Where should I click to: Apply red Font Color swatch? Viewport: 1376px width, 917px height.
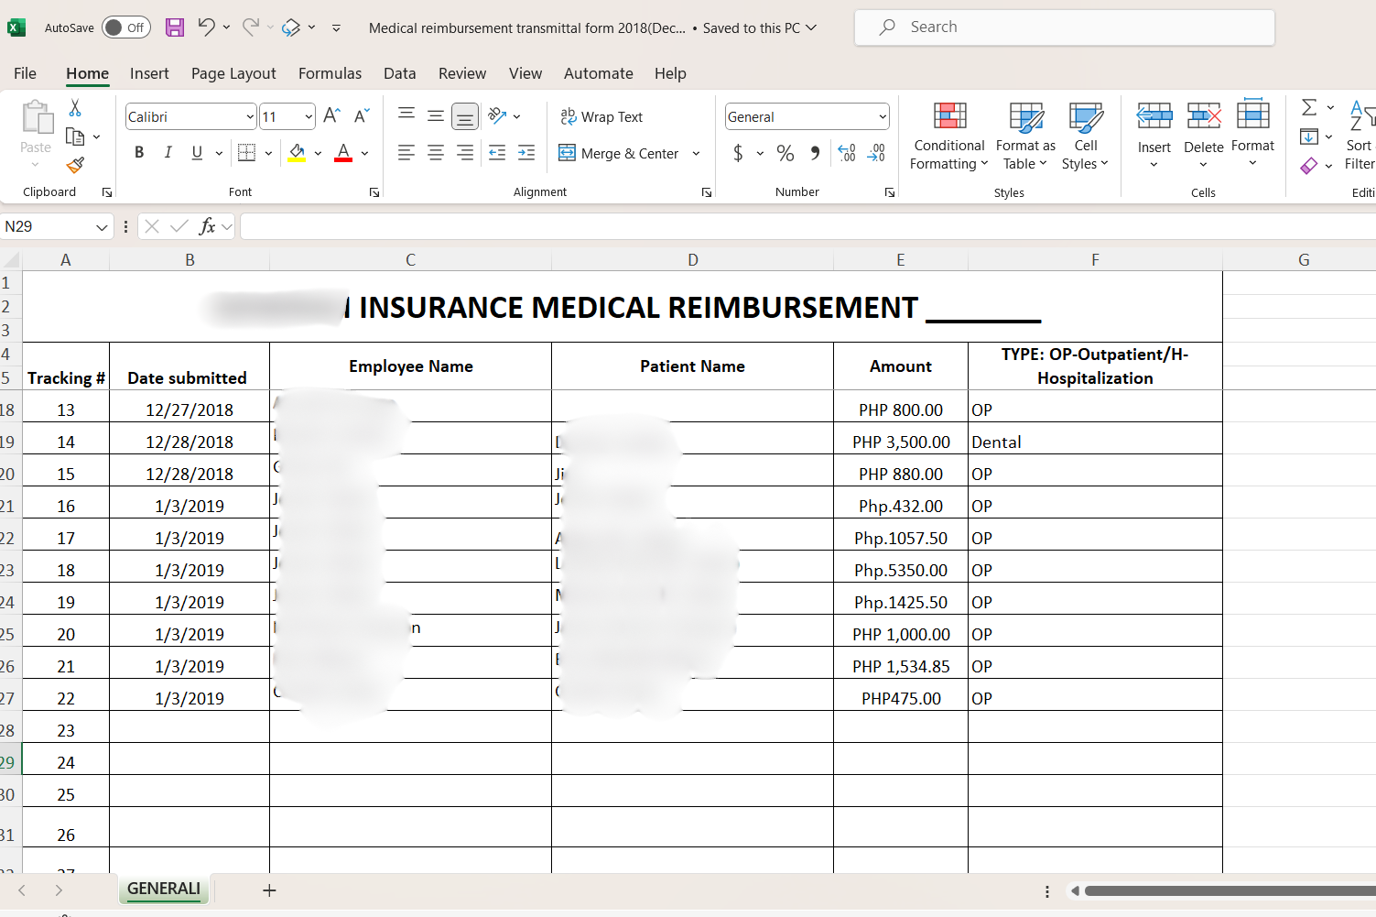pyautogui.click(x=343, y=153)
